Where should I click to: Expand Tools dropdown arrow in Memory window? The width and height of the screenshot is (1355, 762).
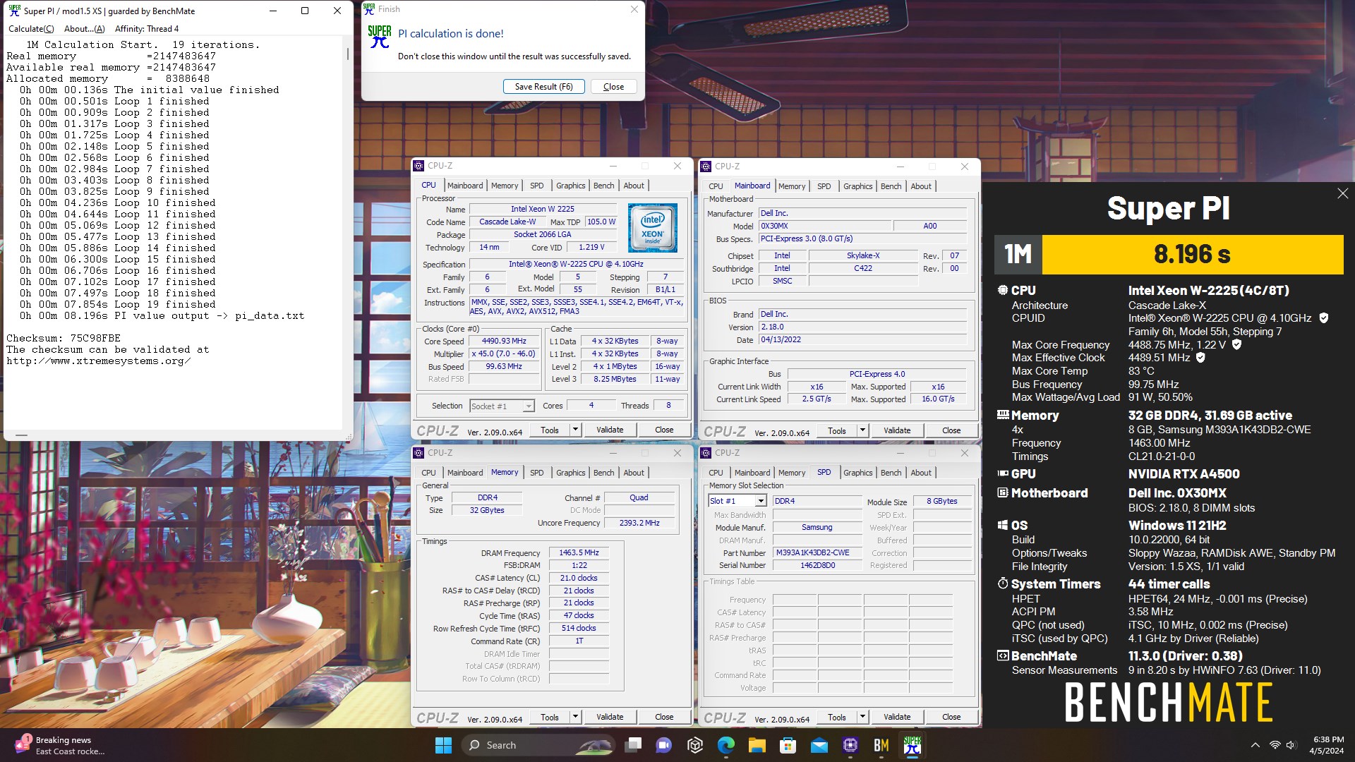click(x=575, y=717)
